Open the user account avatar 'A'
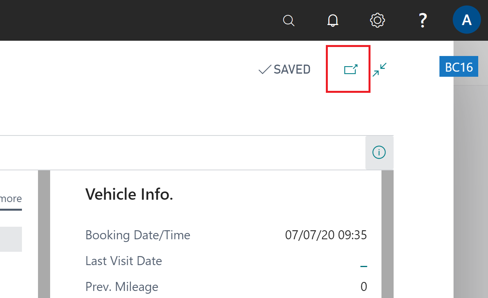 click(x=466, y=20)
